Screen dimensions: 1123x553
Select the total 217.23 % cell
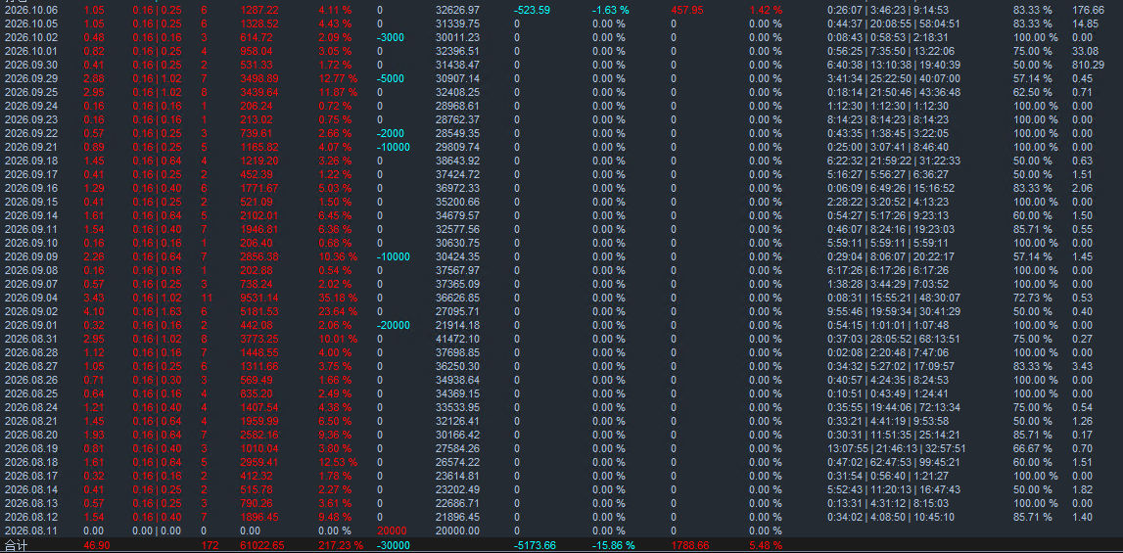pos(340,545)
